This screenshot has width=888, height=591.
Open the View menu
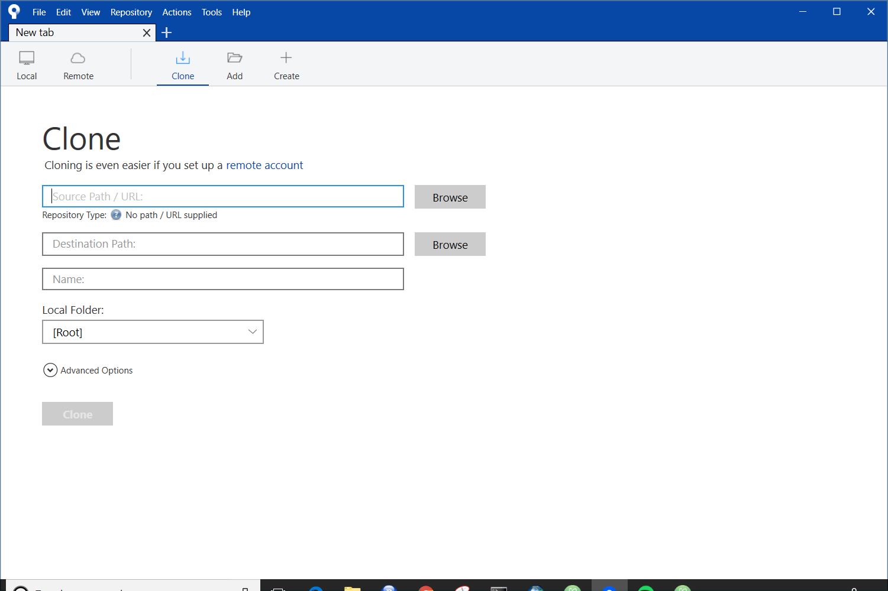91,12
